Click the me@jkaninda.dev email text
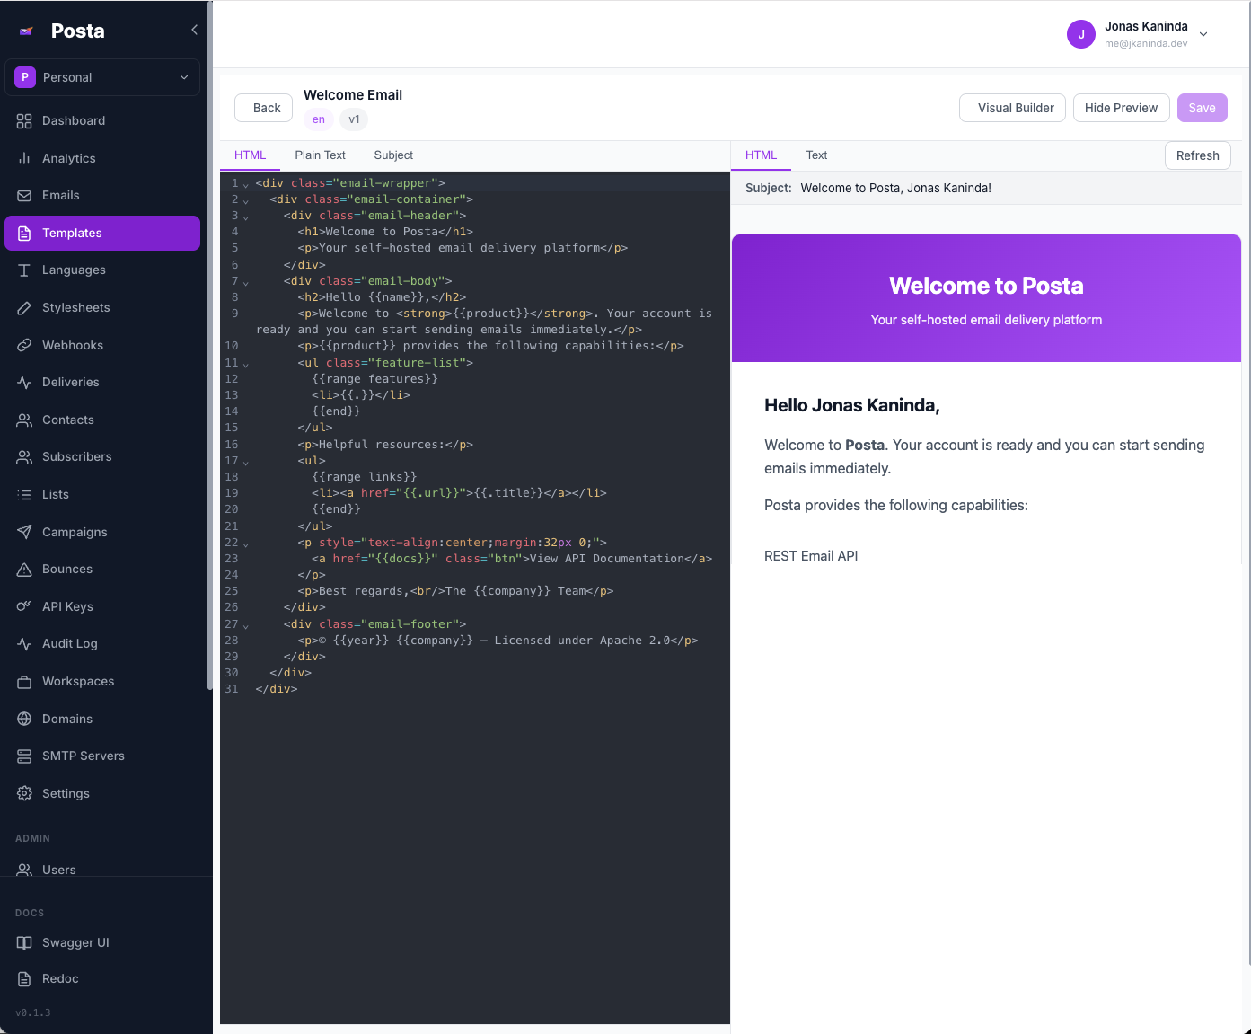The height and width of the screenshot is (1034, 1251). pyautogui.click(x=1146, y=43)
